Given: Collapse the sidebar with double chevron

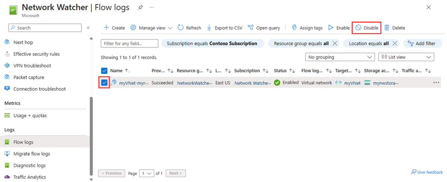Looking at the screenshot, I should [x=88, y=28].
